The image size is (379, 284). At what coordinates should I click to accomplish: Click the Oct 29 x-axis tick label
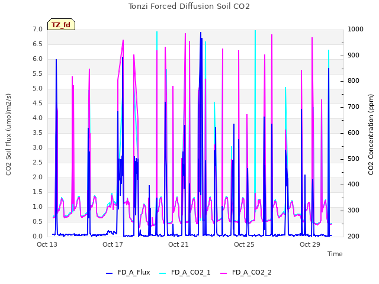pyautogui.click(x=310, y=244)
